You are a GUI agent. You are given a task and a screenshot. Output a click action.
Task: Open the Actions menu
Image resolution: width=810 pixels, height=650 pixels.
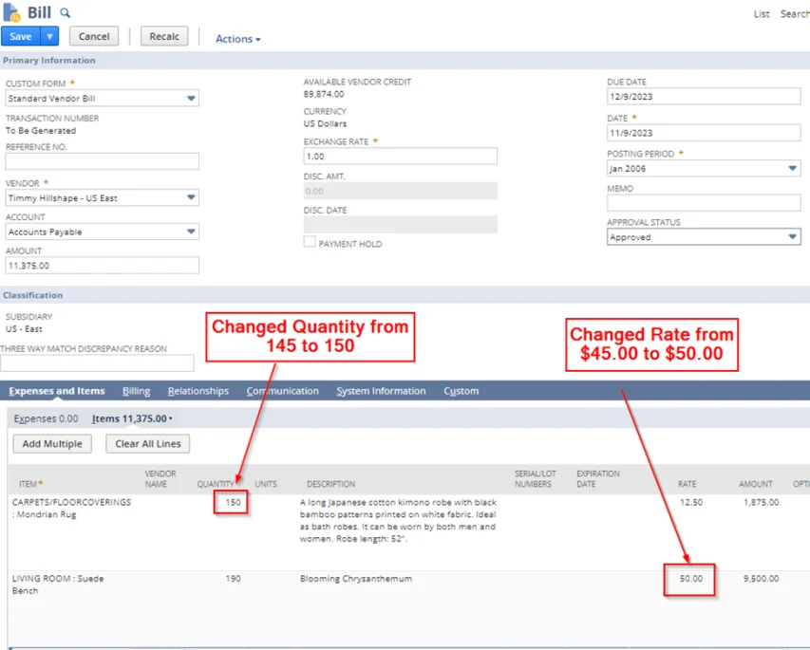click(x=237, y=39)
